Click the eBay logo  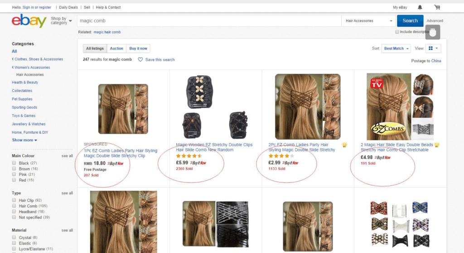point(29,21)
